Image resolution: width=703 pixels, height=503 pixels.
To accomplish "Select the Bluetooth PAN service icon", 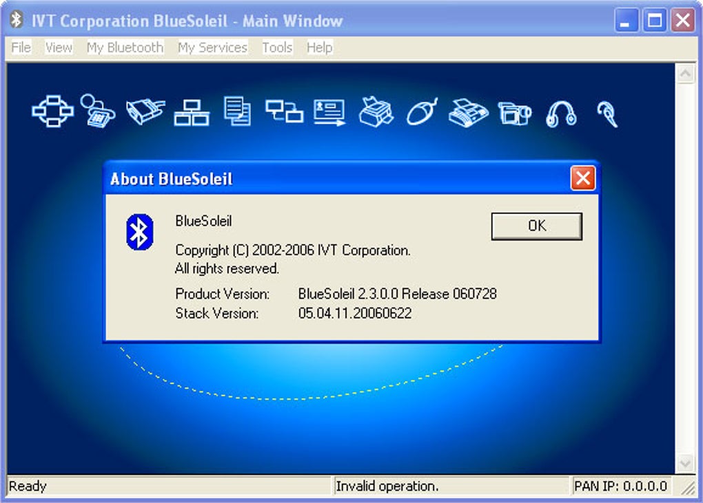I will [52, 111].
